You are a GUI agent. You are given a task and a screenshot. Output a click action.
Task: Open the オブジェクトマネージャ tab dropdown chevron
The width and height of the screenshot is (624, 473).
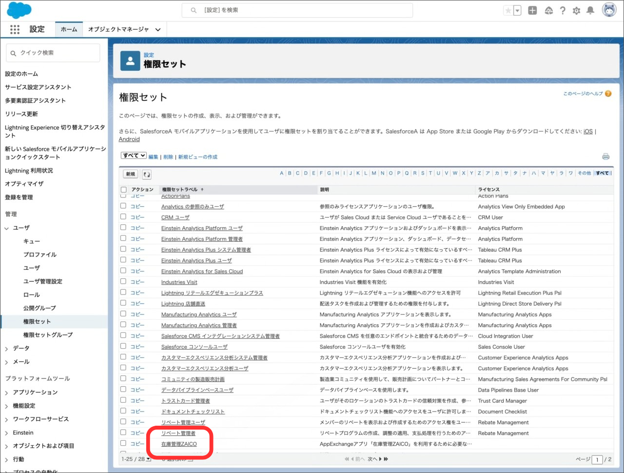(x=158, y=30)
